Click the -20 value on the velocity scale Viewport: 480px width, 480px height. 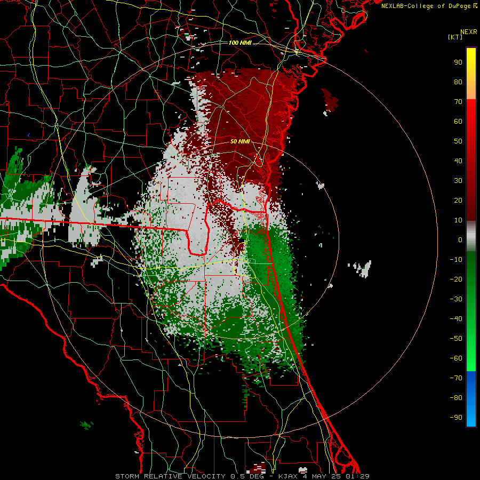pos(456,279)
